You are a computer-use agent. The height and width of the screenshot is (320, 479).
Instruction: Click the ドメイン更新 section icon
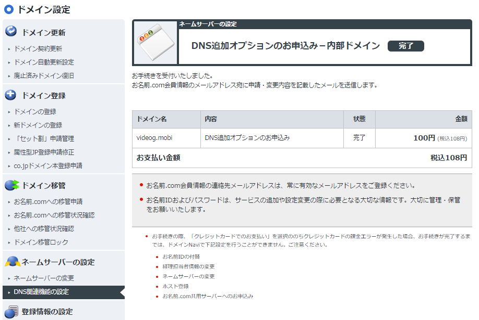[x=11, y=31]
